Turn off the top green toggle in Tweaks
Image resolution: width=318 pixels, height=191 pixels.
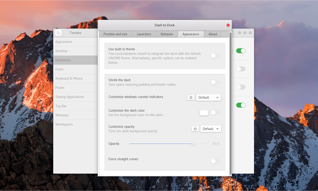(x=241, y=50)
